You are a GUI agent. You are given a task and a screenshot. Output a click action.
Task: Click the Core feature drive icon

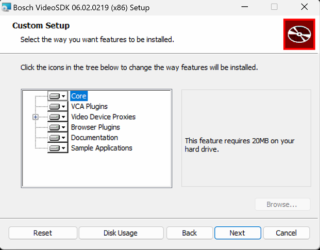pyautogui.click(x=57, y=96)
